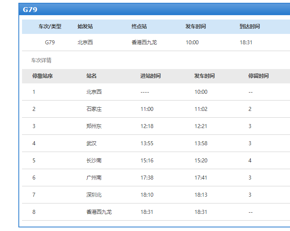
Task: Select stop order 3 in the 郑州东 row
Action: pyautogui.click(x=34, y=126)
